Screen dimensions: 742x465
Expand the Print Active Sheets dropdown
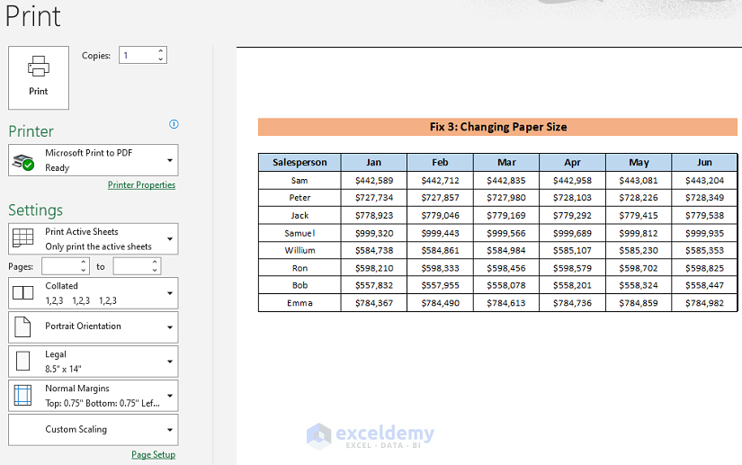94,239
